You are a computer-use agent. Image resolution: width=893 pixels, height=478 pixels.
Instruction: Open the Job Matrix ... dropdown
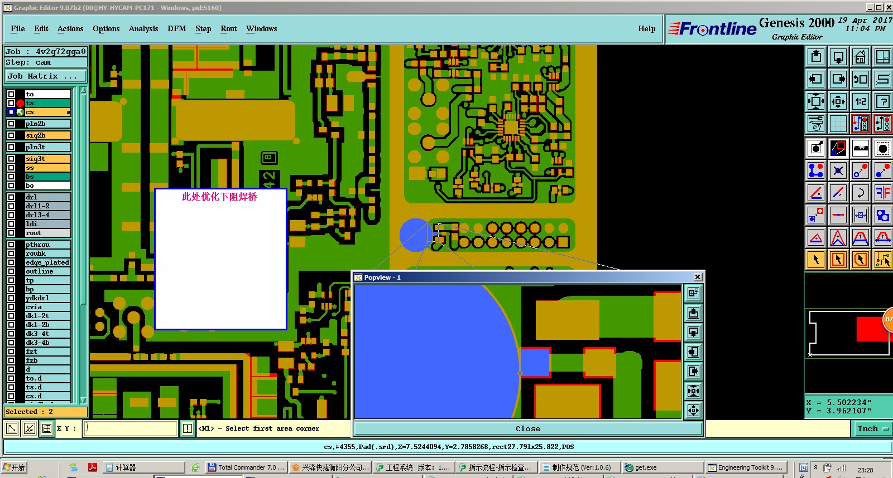coord(46,76)
